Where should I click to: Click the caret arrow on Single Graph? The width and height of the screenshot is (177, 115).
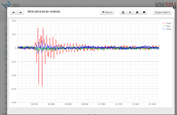coord(169,12)
